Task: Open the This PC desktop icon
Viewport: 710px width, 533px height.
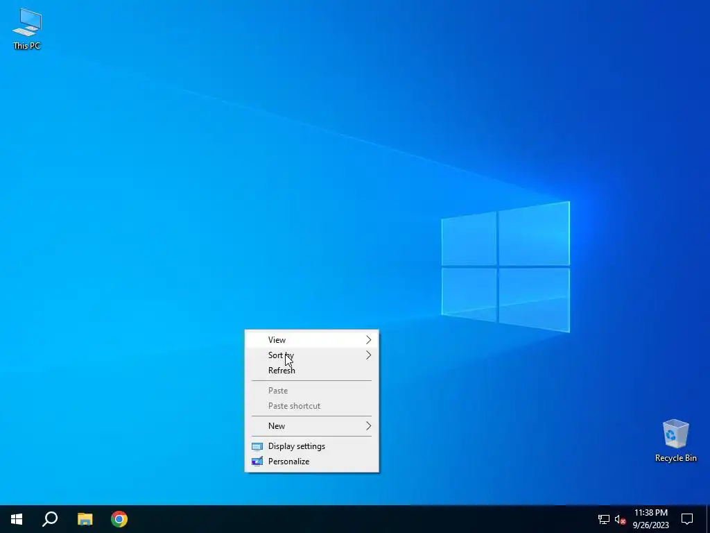Action: pyautogui.click(x=27, y=29)
